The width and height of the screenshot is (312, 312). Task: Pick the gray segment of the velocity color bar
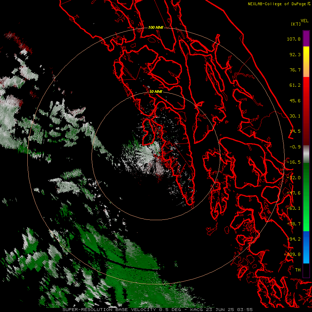coord(306,154)
